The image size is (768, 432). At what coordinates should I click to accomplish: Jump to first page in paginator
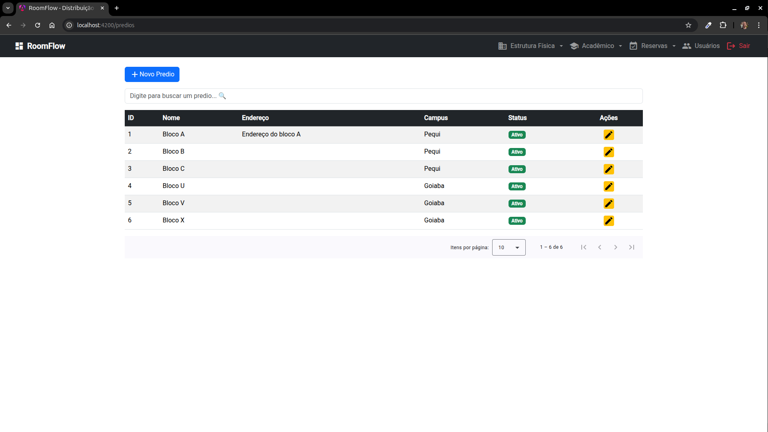click(x=584, y=247)
